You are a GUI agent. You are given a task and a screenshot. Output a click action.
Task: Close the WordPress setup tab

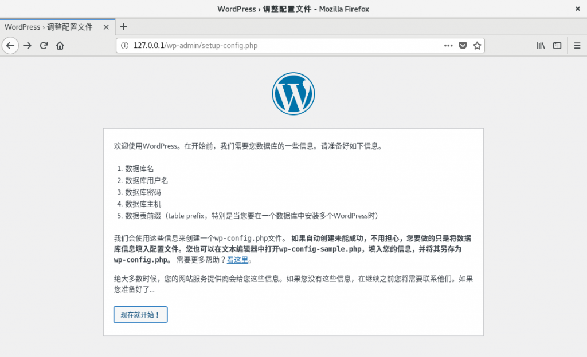tap(106, 27)
